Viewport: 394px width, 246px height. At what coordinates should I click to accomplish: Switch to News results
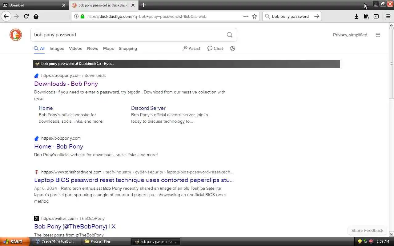[92, 48]
